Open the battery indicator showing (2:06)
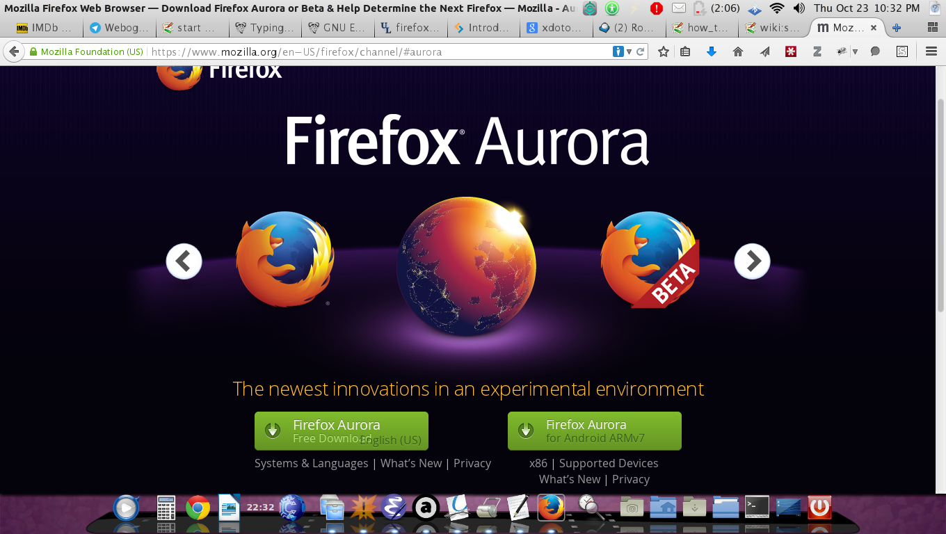Viewport: 946px width, 534px height. [x=717, y=8]
